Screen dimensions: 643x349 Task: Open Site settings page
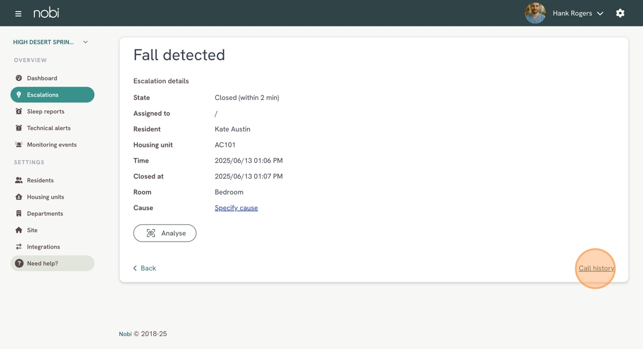pos(52,230)
